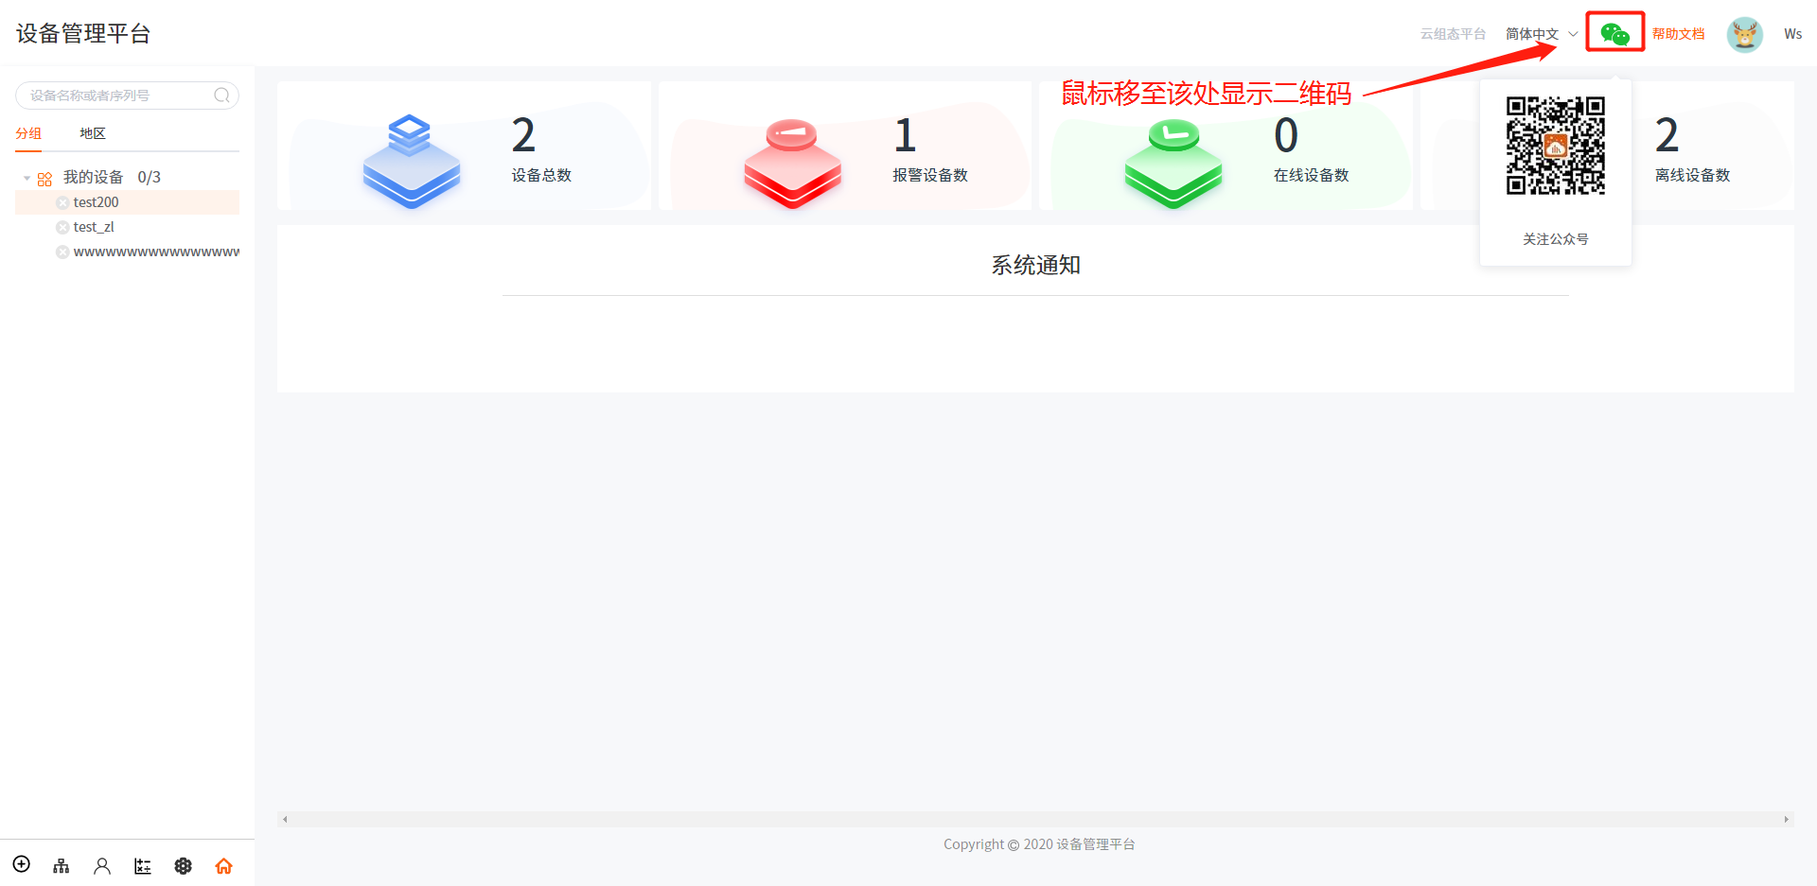This screenshot has width=1817, height=886.
Task: Click the WeChat icon in header
Action: pyautogui.click(x=1614, y=34)
